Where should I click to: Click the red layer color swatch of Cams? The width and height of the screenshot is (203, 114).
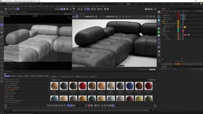pyautogui.click(x=178, y=13)
